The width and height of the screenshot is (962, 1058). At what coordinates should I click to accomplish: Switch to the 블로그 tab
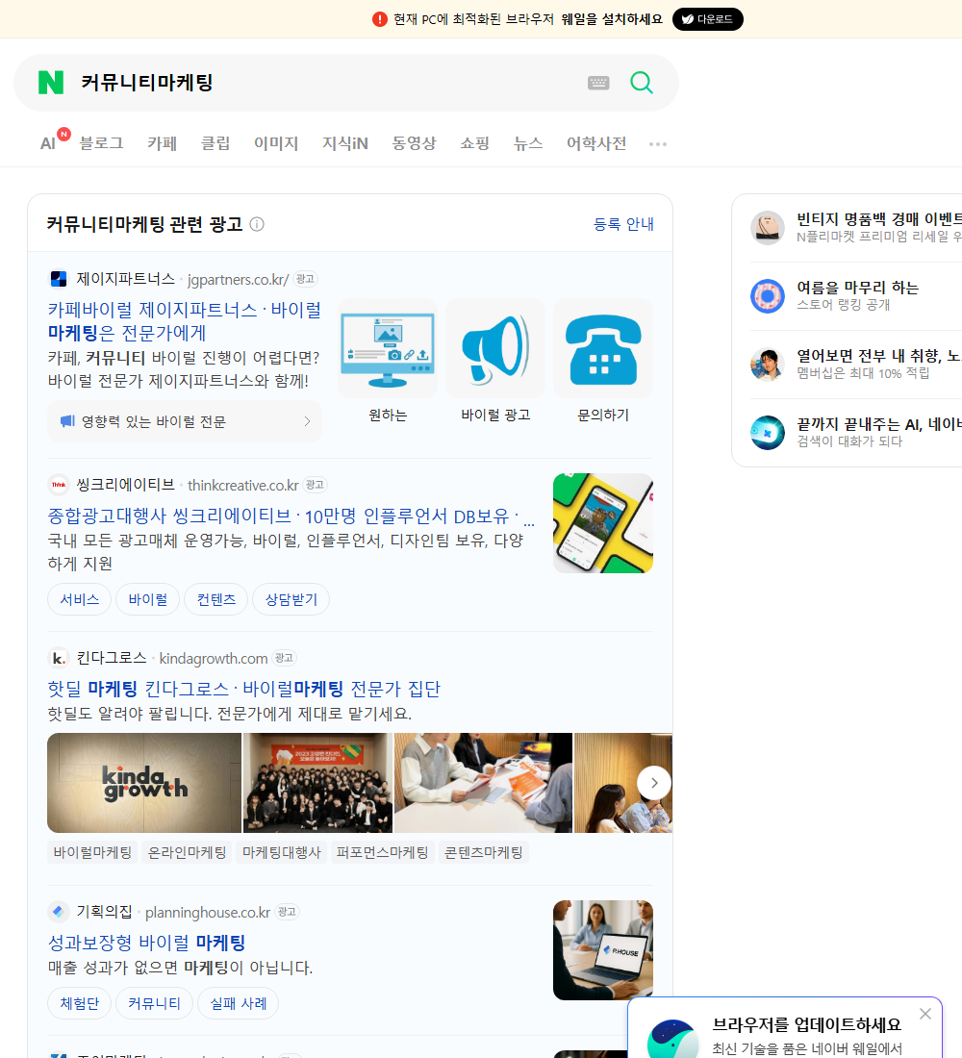101,143
